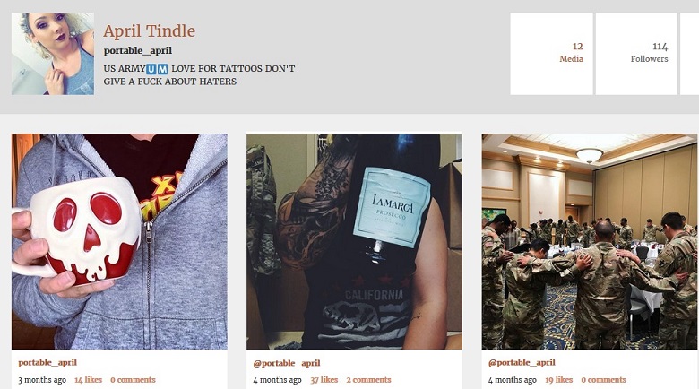Viewport: 699px width, 389px height.
Task: Click the April Tindle name heading
Action: (x=150, y=31)
